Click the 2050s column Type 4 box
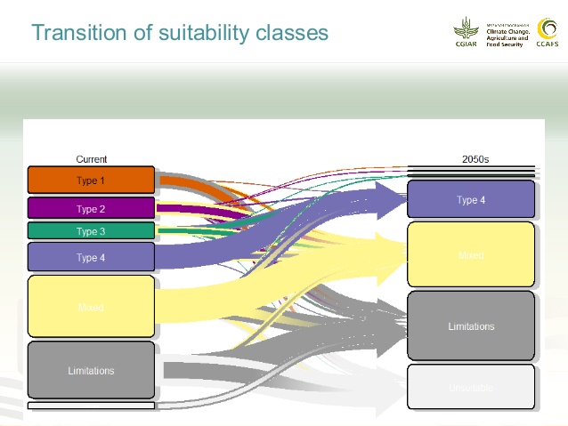The width and height of the screenshot is (568, 426). pyautogui.click(x=471, y=199)
